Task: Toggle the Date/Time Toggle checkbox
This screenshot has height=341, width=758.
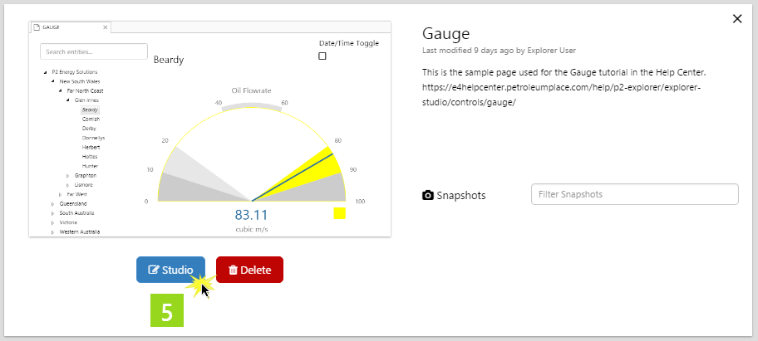Action: (322, 56)
